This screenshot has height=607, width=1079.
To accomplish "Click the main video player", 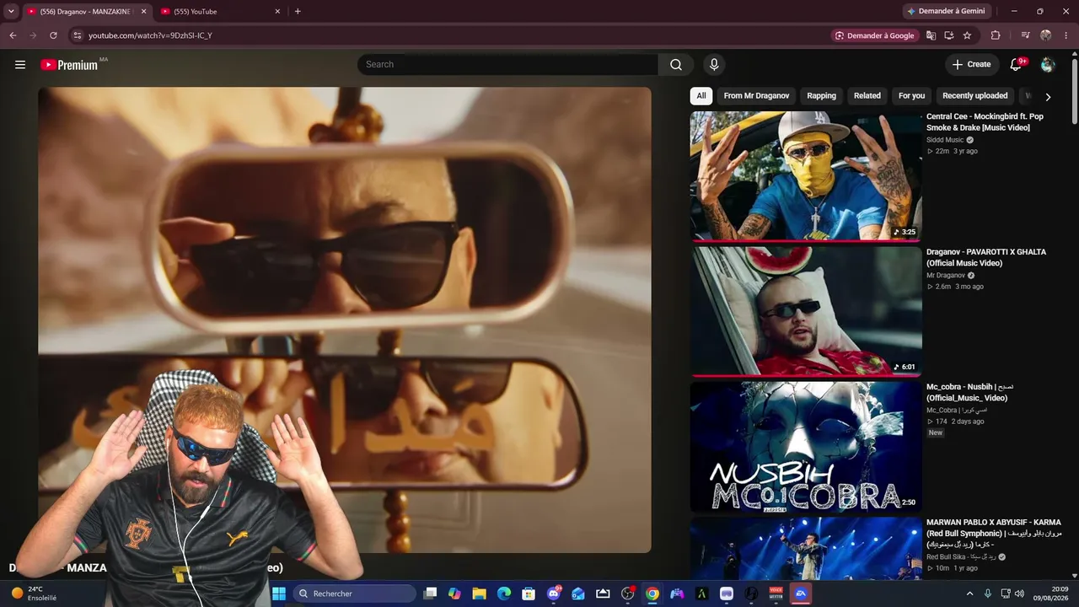I will (345, 320).
